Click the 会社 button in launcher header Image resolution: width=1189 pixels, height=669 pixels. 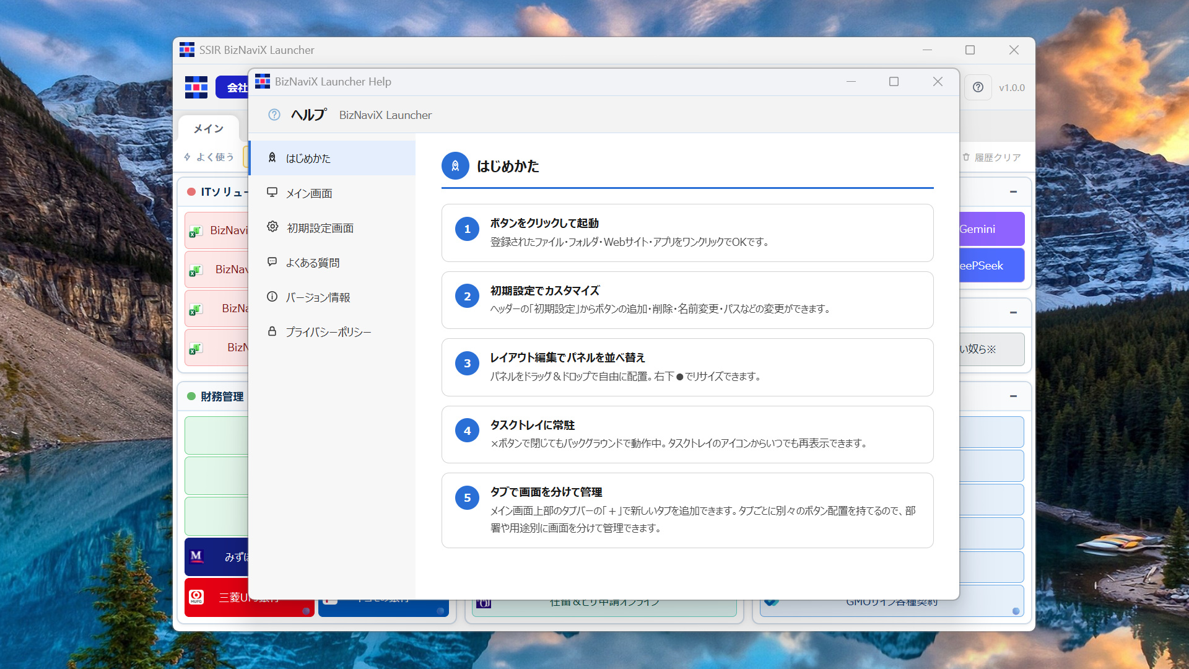232,87
